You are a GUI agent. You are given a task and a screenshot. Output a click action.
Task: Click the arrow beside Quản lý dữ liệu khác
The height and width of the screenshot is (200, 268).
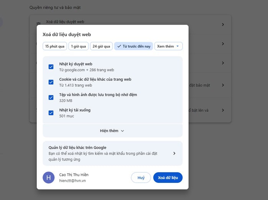(174, 153)
